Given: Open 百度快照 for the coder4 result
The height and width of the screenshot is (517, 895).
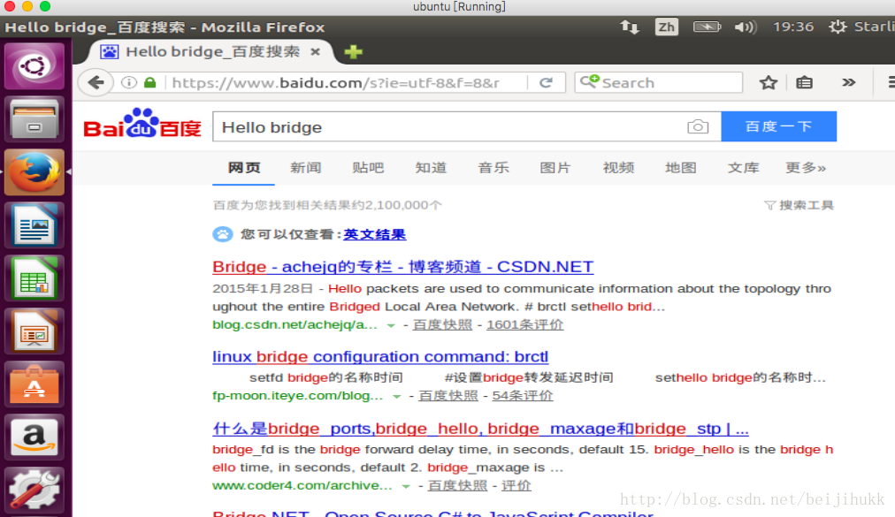Looking at the screenshot, I should click(457, 485).
